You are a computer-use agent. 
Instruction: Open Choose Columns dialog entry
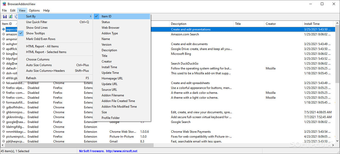(x=55, y=59)
